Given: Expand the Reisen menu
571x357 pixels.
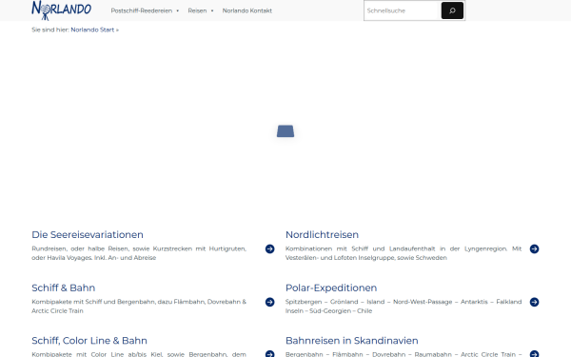Looking at the screenshot, I should pyautogui.click(x=201, y=10).
